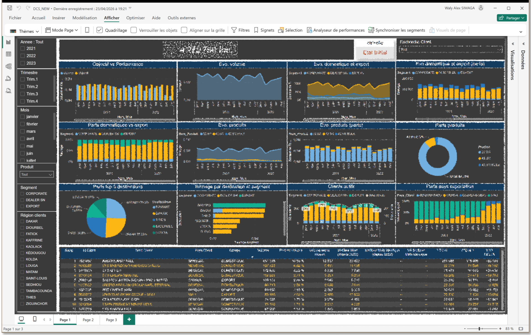Click the Redo arrow icon
Image resolution: width=531 pixels, height=335 pixels.
28,8
